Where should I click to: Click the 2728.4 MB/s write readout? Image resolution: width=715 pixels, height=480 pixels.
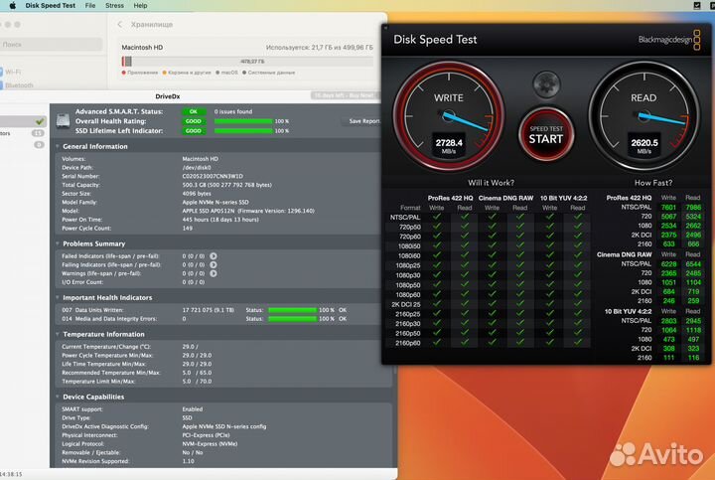coord(449,145)
